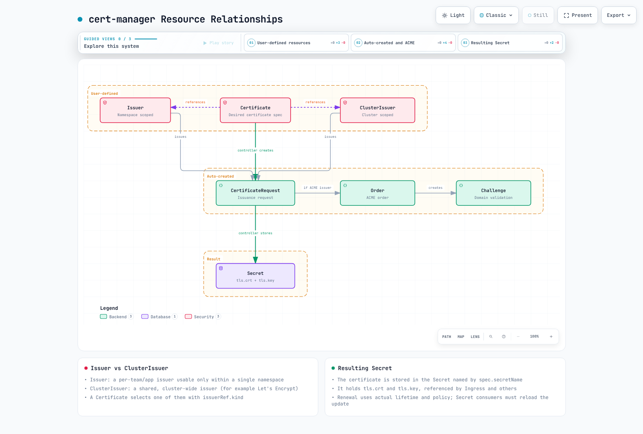643x434 pixels.
Task: Click the shield icon on Certificate node
Action: click(225, 102)
